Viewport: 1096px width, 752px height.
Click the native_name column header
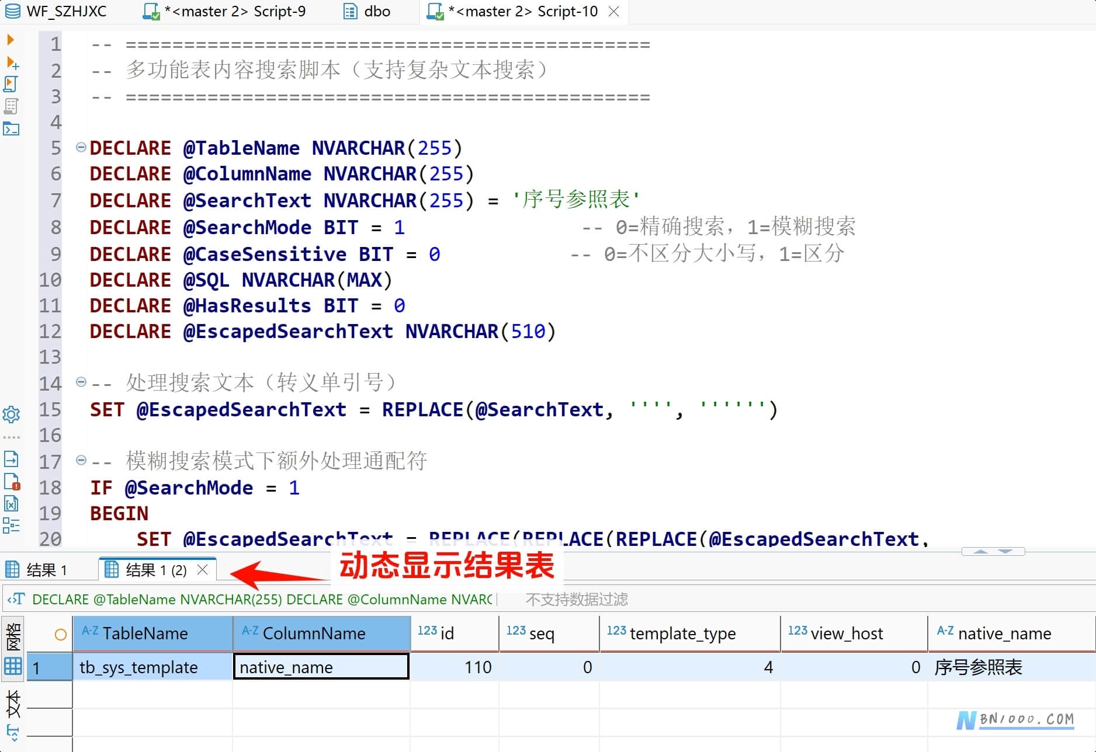(x=1012, y=633)
